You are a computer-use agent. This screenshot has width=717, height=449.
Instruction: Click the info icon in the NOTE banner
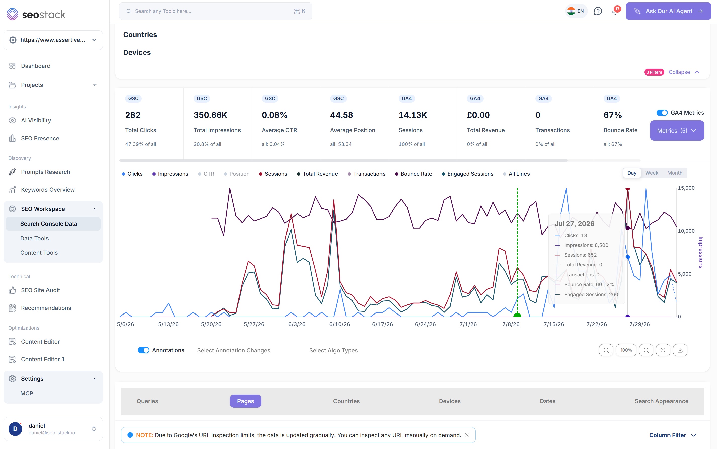[130, 435]
